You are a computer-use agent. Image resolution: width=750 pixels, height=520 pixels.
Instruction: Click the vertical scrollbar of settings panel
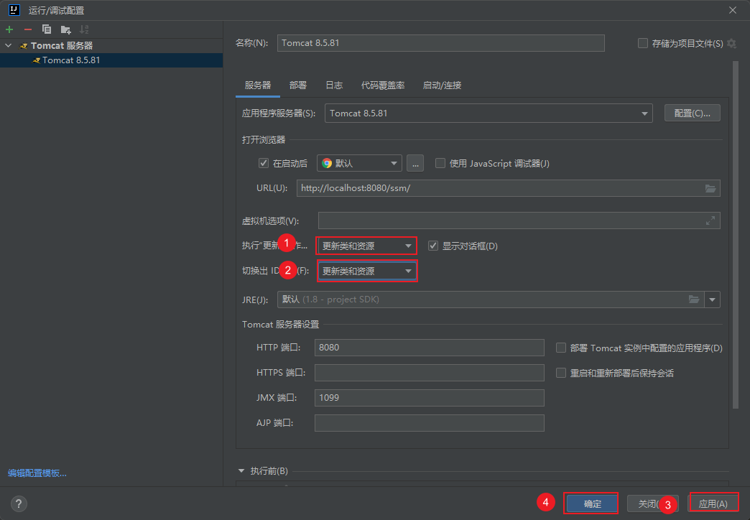pyautogui.click(x=736, y=234)
